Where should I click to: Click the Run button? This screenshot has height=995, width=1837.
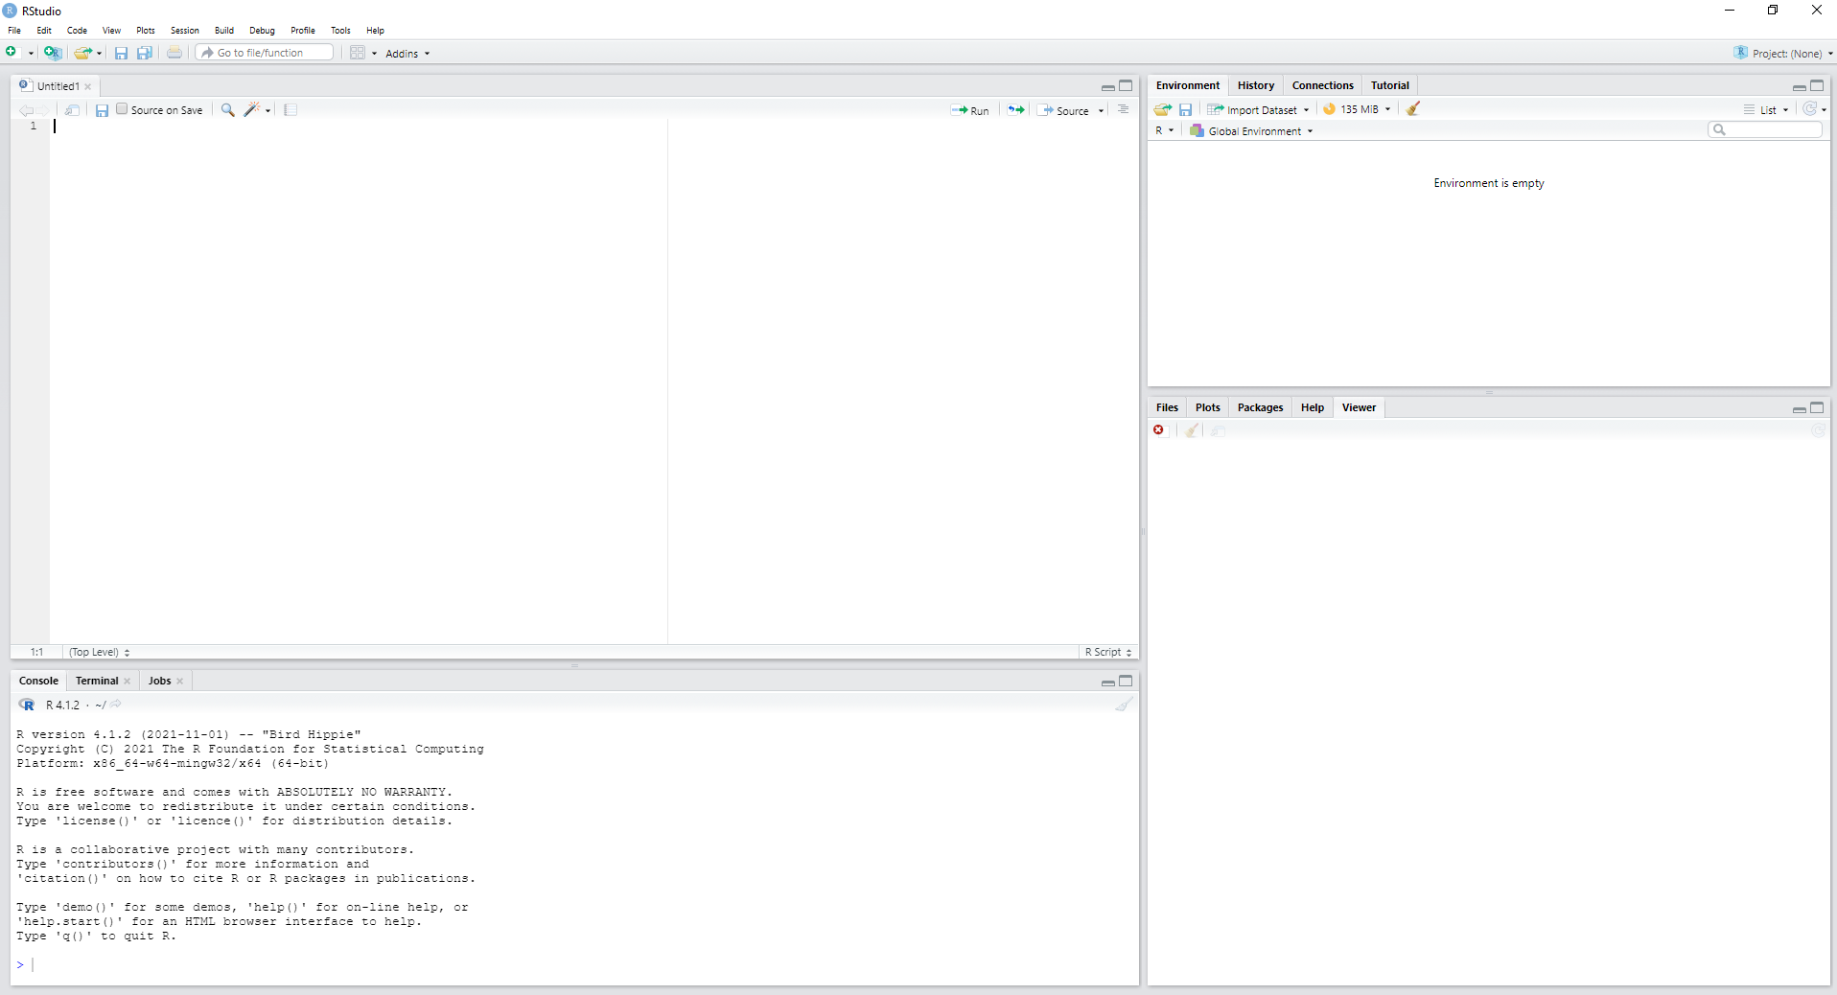coord(970,110)
